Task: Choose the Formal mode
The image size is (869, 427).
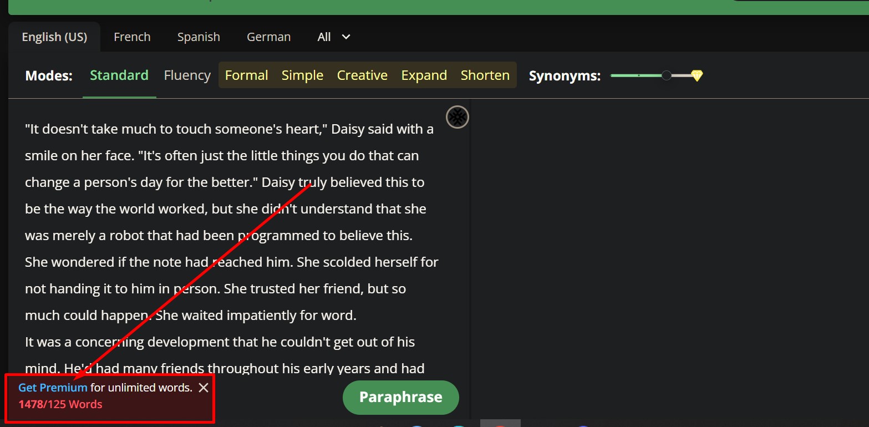Action: point(246,75)
